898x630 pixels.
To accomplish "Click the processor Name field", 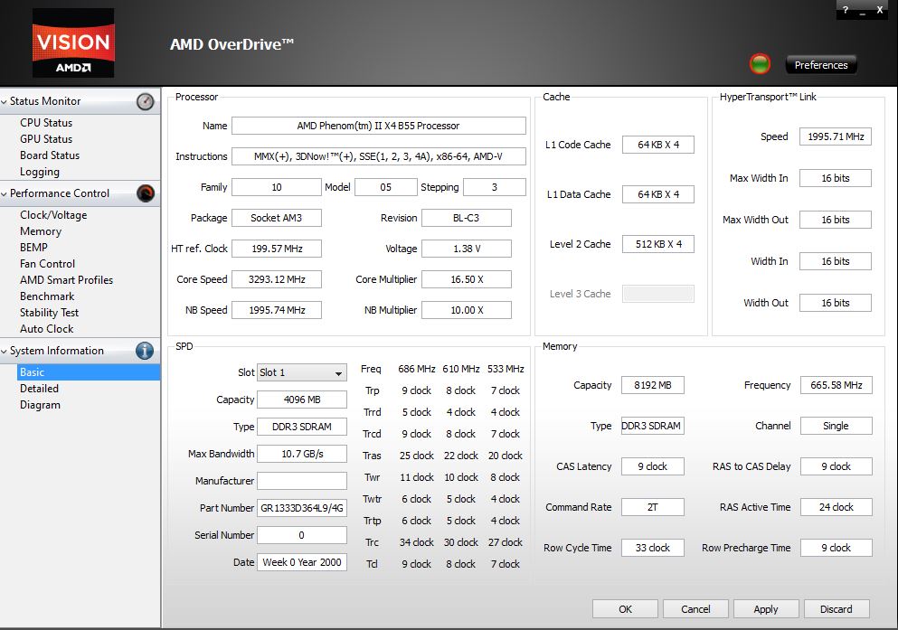I will coord(379,126).
